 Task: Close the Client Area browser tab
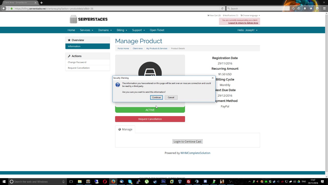pos(35,3)
